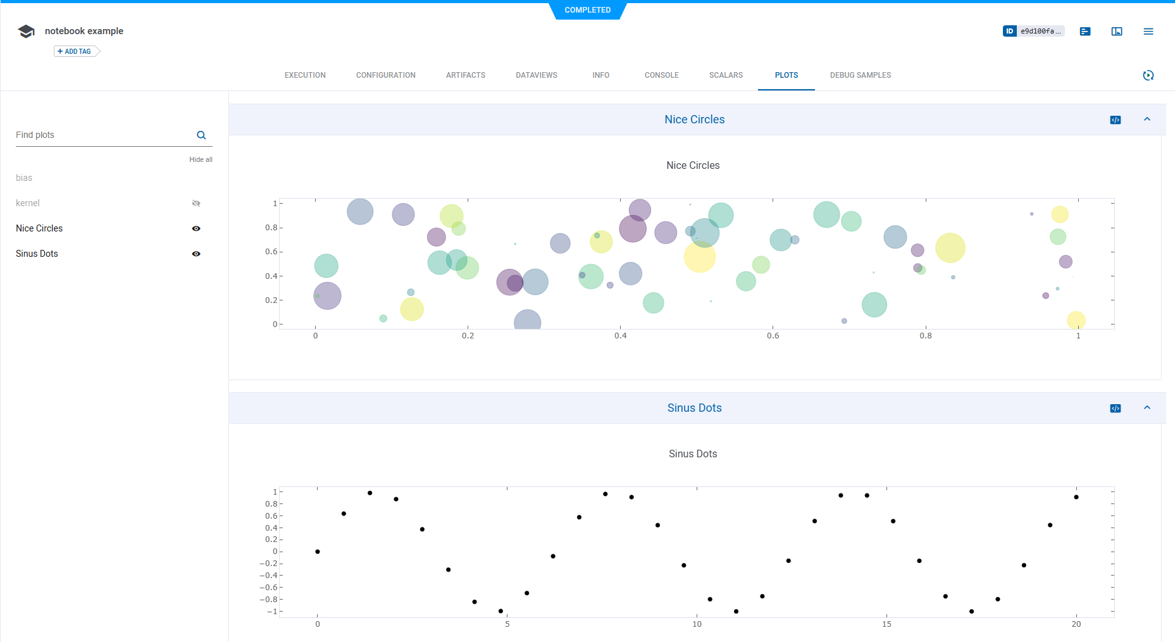Viewport: 1175px width, 642px height.
Task: Switch to the SCALARS tab
Action: tap(726, 75)
